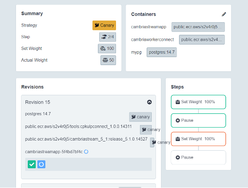Screen dimensions: 248x188
Task: Click the Actual Weight 50 scale badge
Action: point(108,60)
